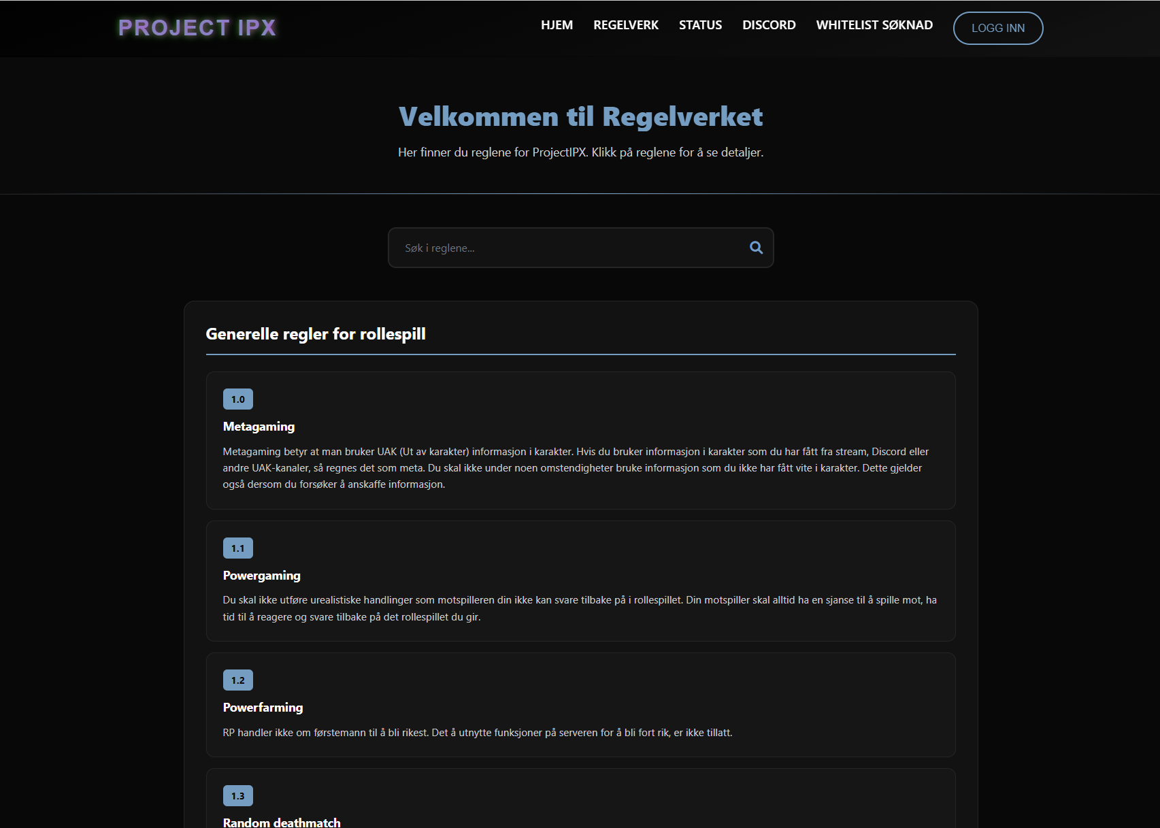This screenshot has height=828, width=1160.
Task: Select the 1.3 rule number badge
Action: pos(237,796)
